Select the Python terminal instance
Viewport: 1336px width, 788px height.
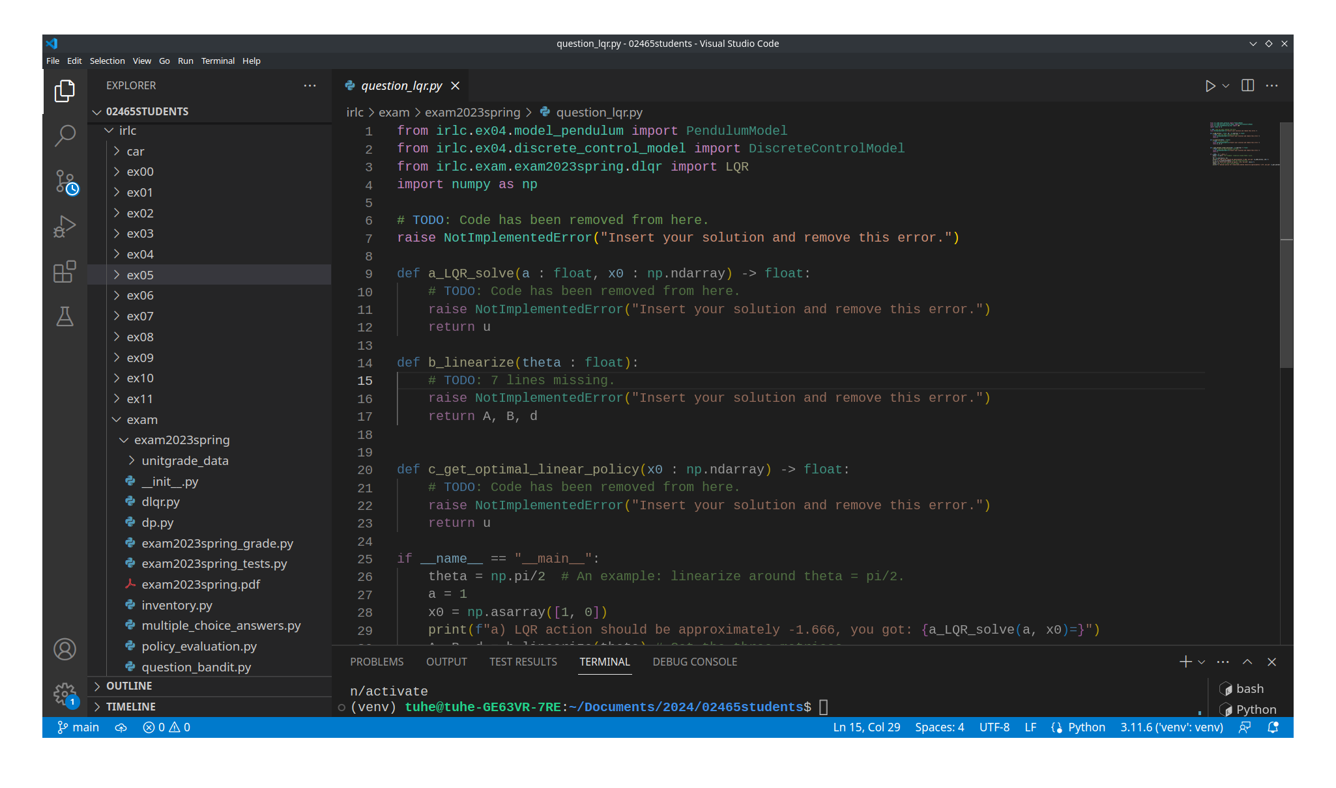coord(1248,709)
